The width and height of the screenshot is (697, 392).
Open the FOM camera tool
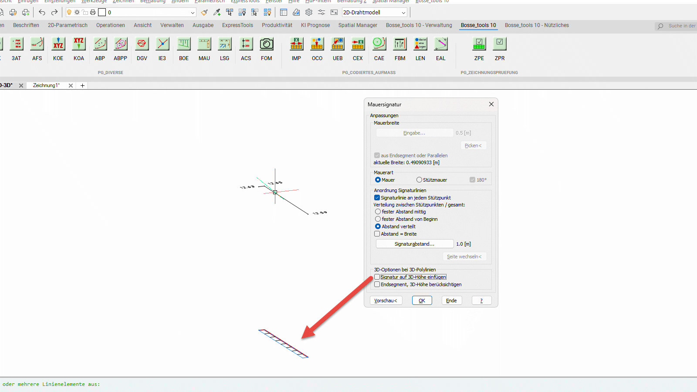pos(266,44)
